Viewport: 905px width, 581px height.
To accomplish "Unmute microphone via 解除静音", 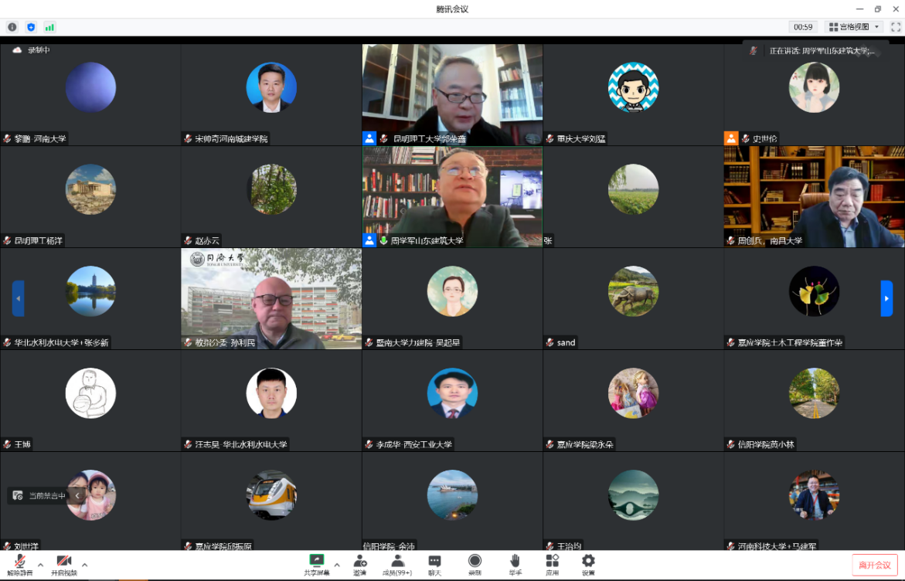I will [20, 565].
